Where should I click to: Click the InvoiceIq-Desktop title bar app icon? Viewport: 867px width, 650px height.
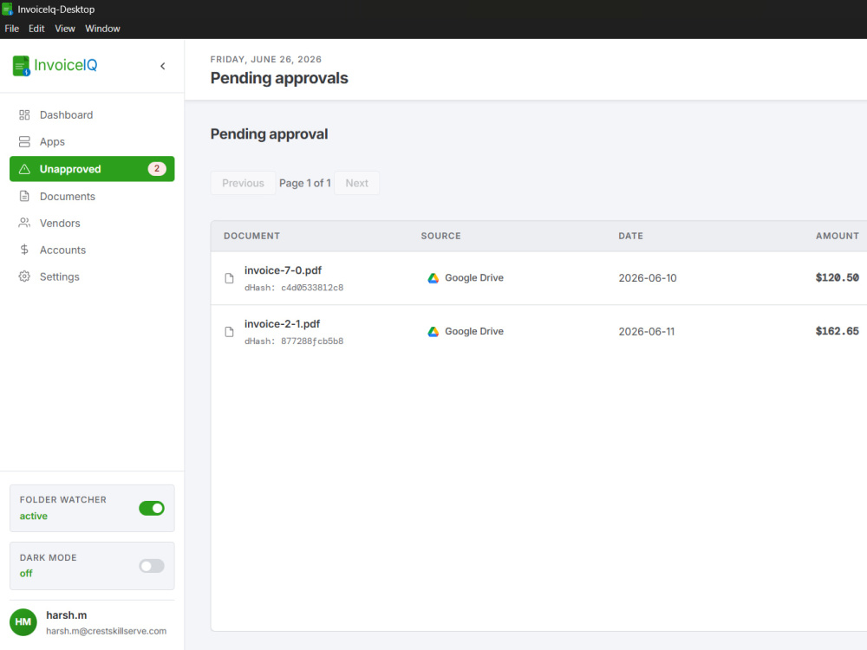click(x=8, y=9)
